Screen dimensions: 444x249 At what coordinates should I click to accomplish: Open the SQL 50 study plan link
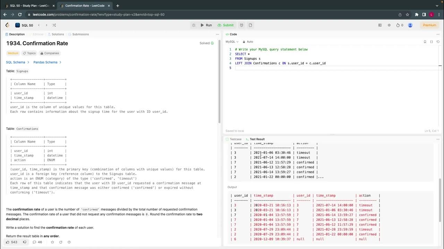[x=24, y=25]
